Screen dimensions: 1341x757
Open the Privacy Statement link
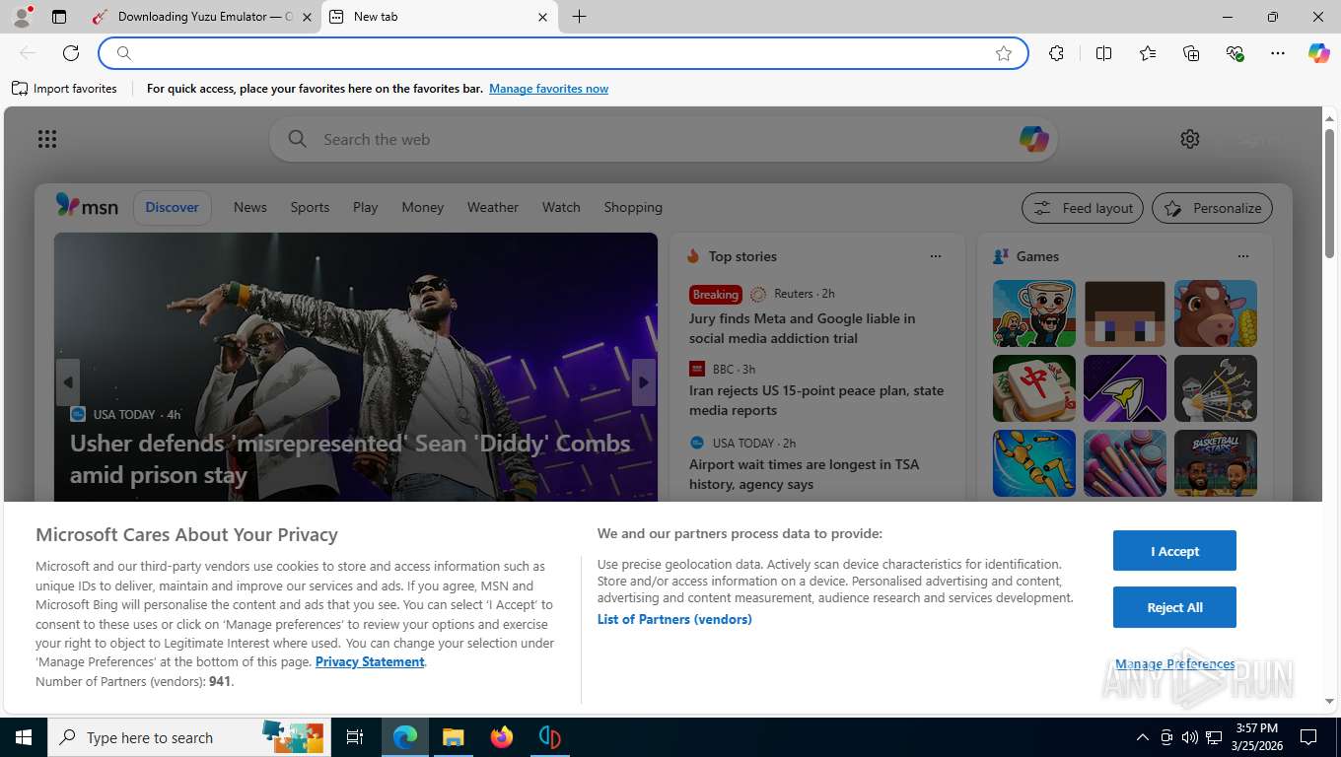pyautogui.click(x=370, y=661)
